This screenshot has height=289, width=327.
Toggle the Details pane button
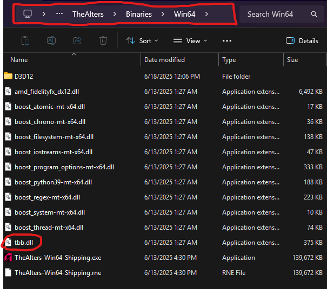tap(302, 40)
